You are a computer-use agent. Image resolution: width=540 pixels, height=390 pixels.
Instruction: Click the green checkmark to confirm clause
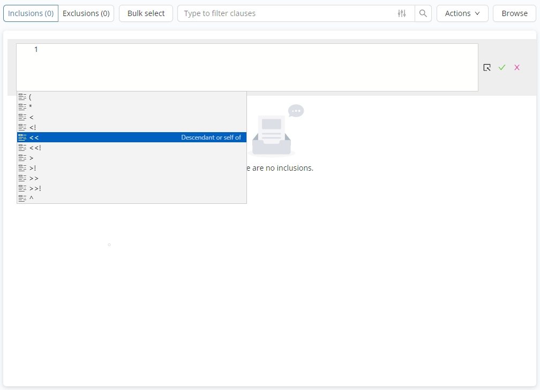[502, 67]
